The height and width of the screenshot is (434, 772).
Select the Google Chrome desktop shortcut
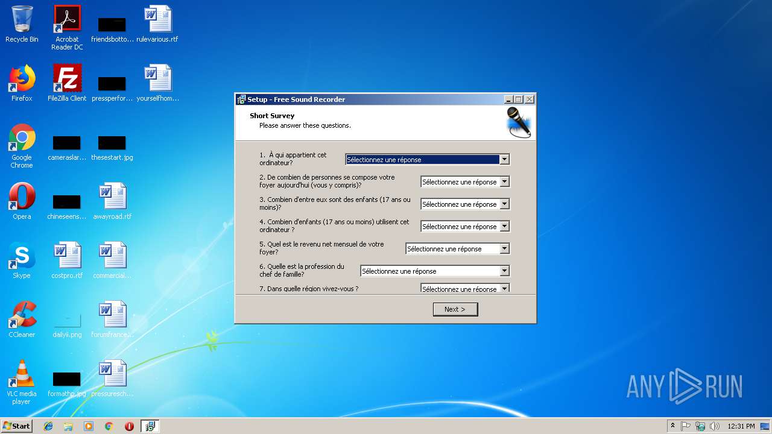pos(22,146)
